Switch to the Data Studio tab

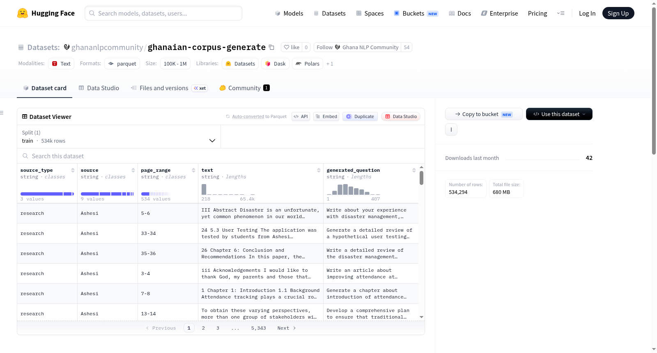[99, 88]
